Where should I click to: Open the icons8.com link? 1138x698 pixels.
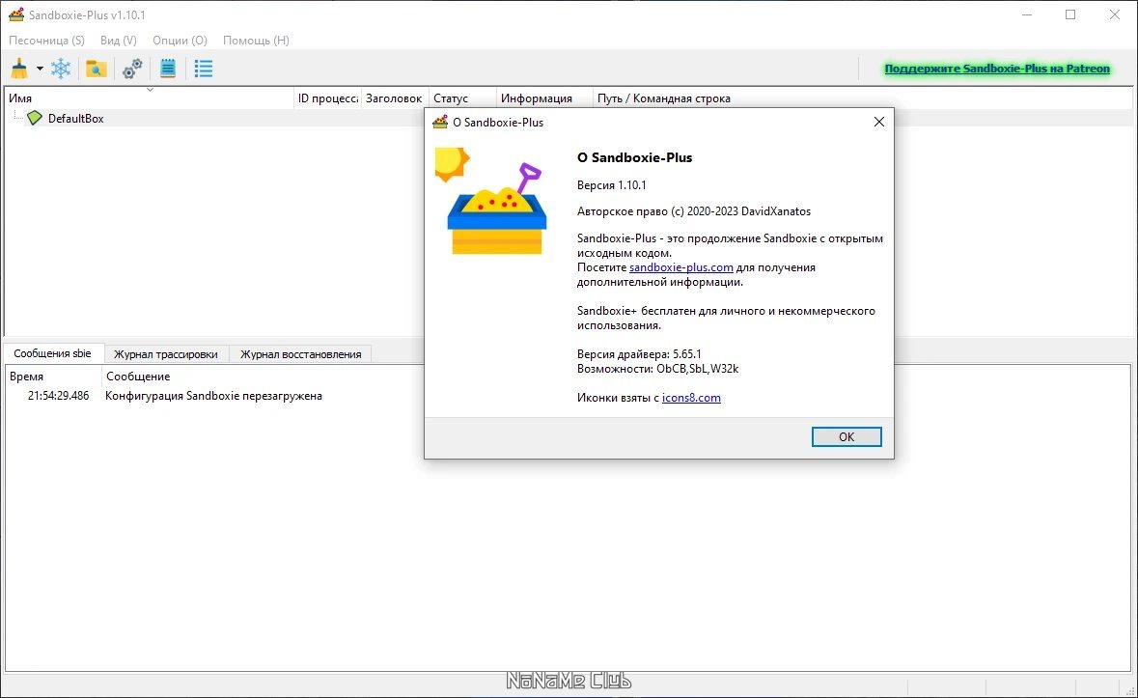[691, 398]
